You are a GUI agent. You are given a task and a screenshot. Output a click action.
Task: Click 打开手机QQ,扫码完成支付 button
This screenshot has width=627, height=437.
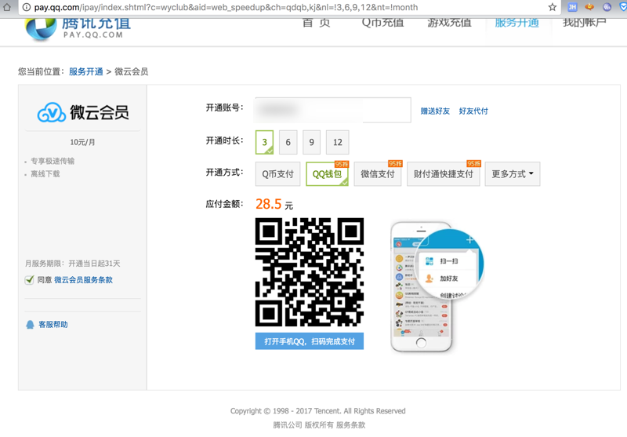pyautogui.click(x=310, y=341)
